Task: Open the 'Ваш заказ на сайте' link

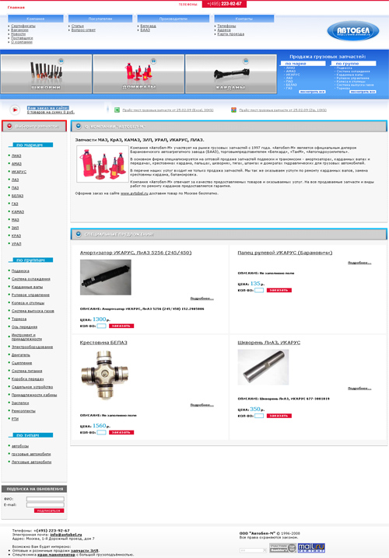Action: (48, 108)
